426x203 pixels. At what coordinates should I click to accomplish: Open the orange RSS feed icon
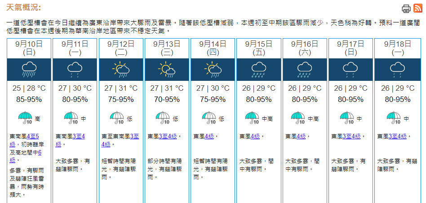(417, 9)
